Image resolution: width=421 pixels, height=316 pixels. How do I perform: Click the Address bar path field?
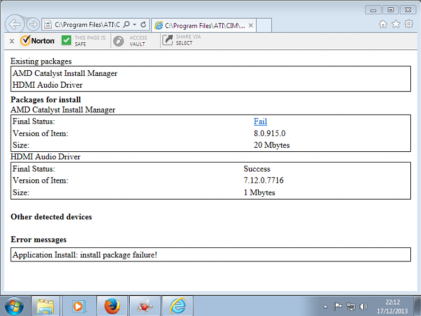pos(87,25)
